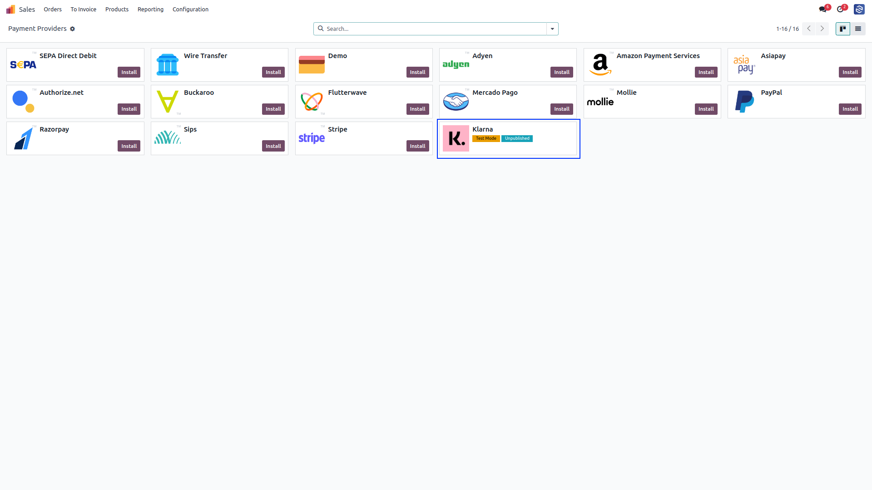
Task: Click the Mercado Pago title
Action: 495,93
